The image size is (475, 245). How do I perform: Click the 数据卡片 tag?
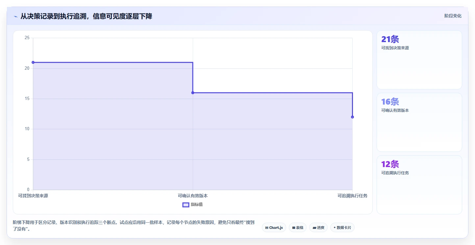pos(342,228)
